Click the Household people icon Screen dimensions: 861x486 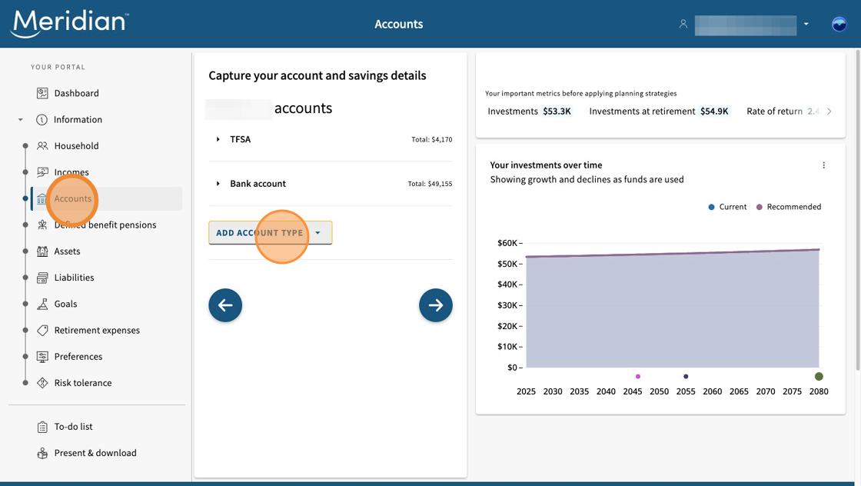[x=42, y=146]
